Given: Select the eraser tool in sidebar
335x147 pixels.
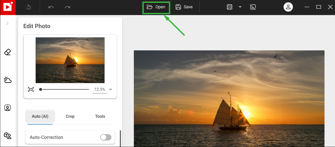Looking at the screenshot, I should 8,52.
